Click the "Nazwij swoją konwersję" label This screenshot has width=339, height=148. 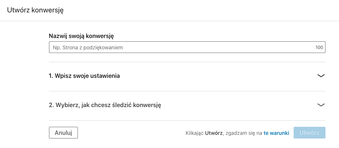[x=82, y=36]
